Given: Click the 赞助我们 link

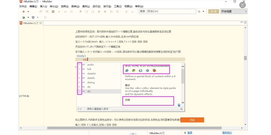Looking at the screenshot, I should (x=227, y=133).
